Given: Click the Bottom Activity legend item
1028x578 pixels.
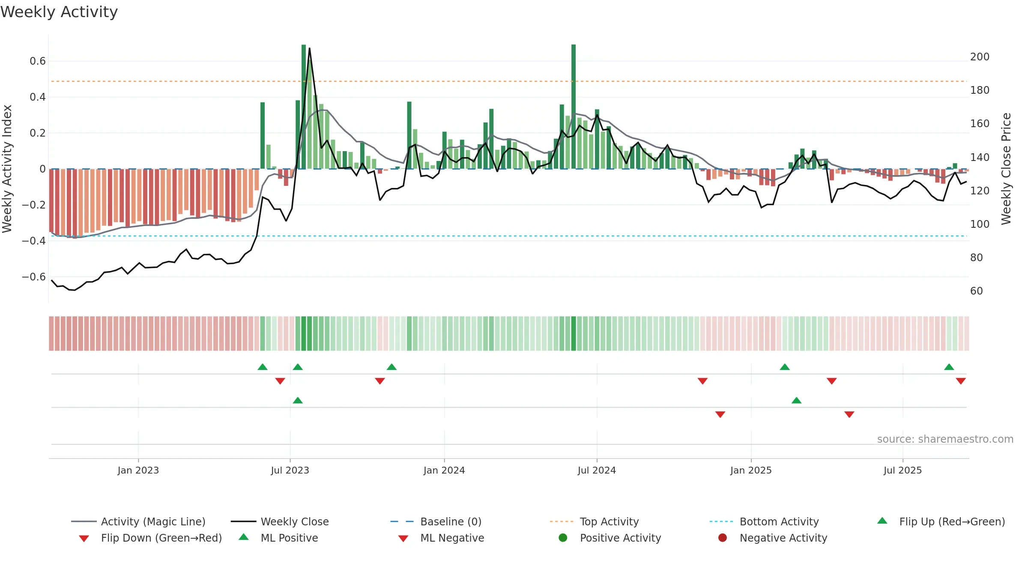Looking at the screenshot, I should tap(764, 521).
